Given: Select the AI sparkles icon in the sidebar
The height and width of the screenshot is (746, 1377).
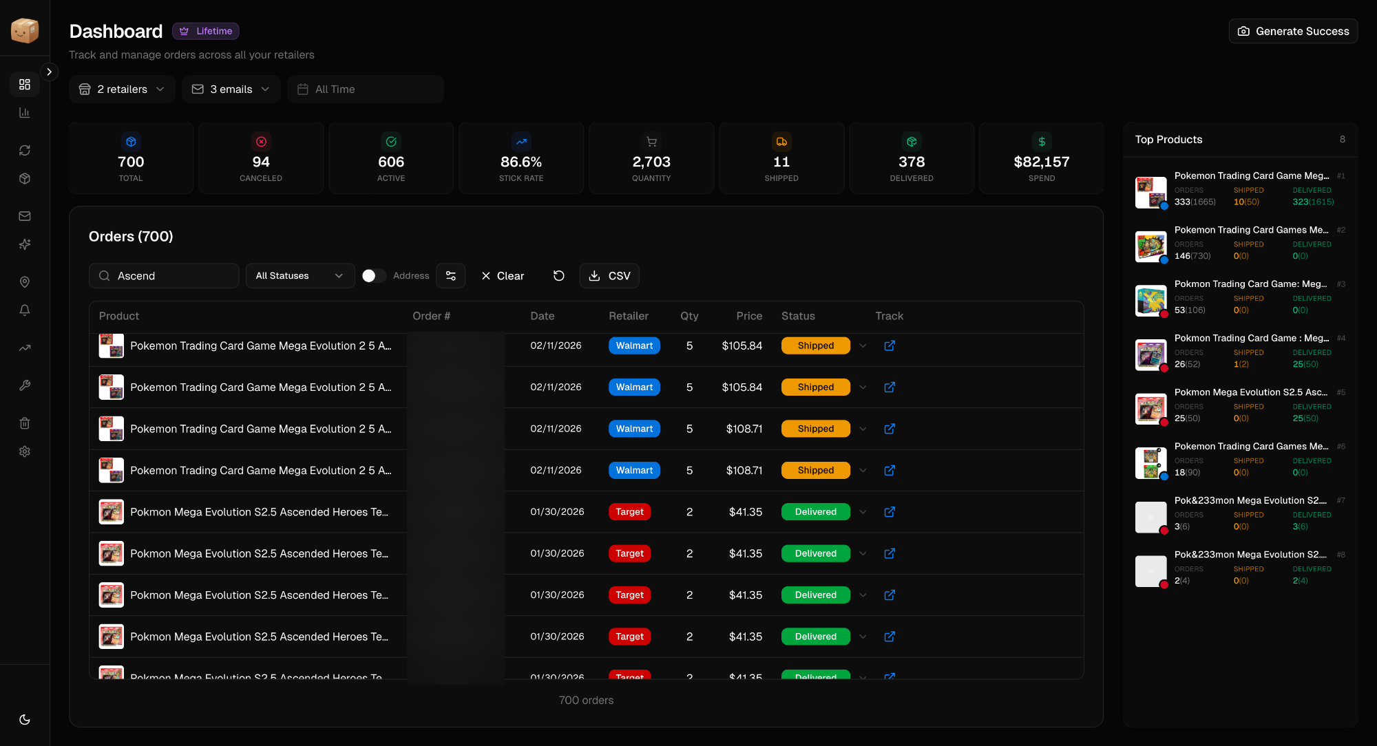Looking at the screenshot, I should click(25, 244).
